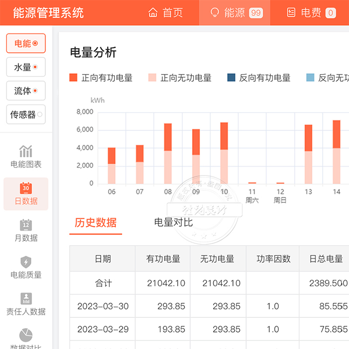Click the bar for day 10
Screen dimensions: 349x349
point(224,153)
